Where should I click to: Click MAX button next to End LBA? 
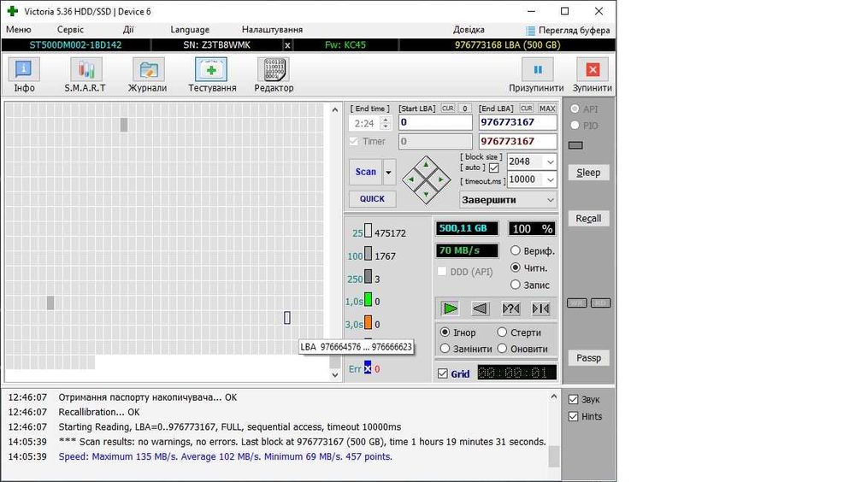[547, 108]
